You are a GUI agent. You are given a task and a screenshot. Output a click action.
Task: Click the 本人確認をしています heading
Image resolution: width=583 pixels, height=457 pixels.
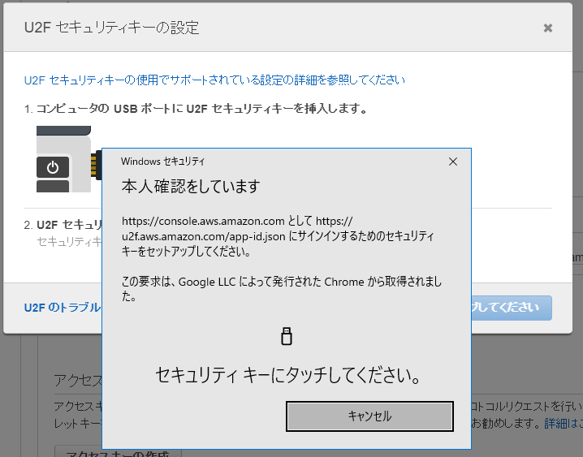click(191, 186)
